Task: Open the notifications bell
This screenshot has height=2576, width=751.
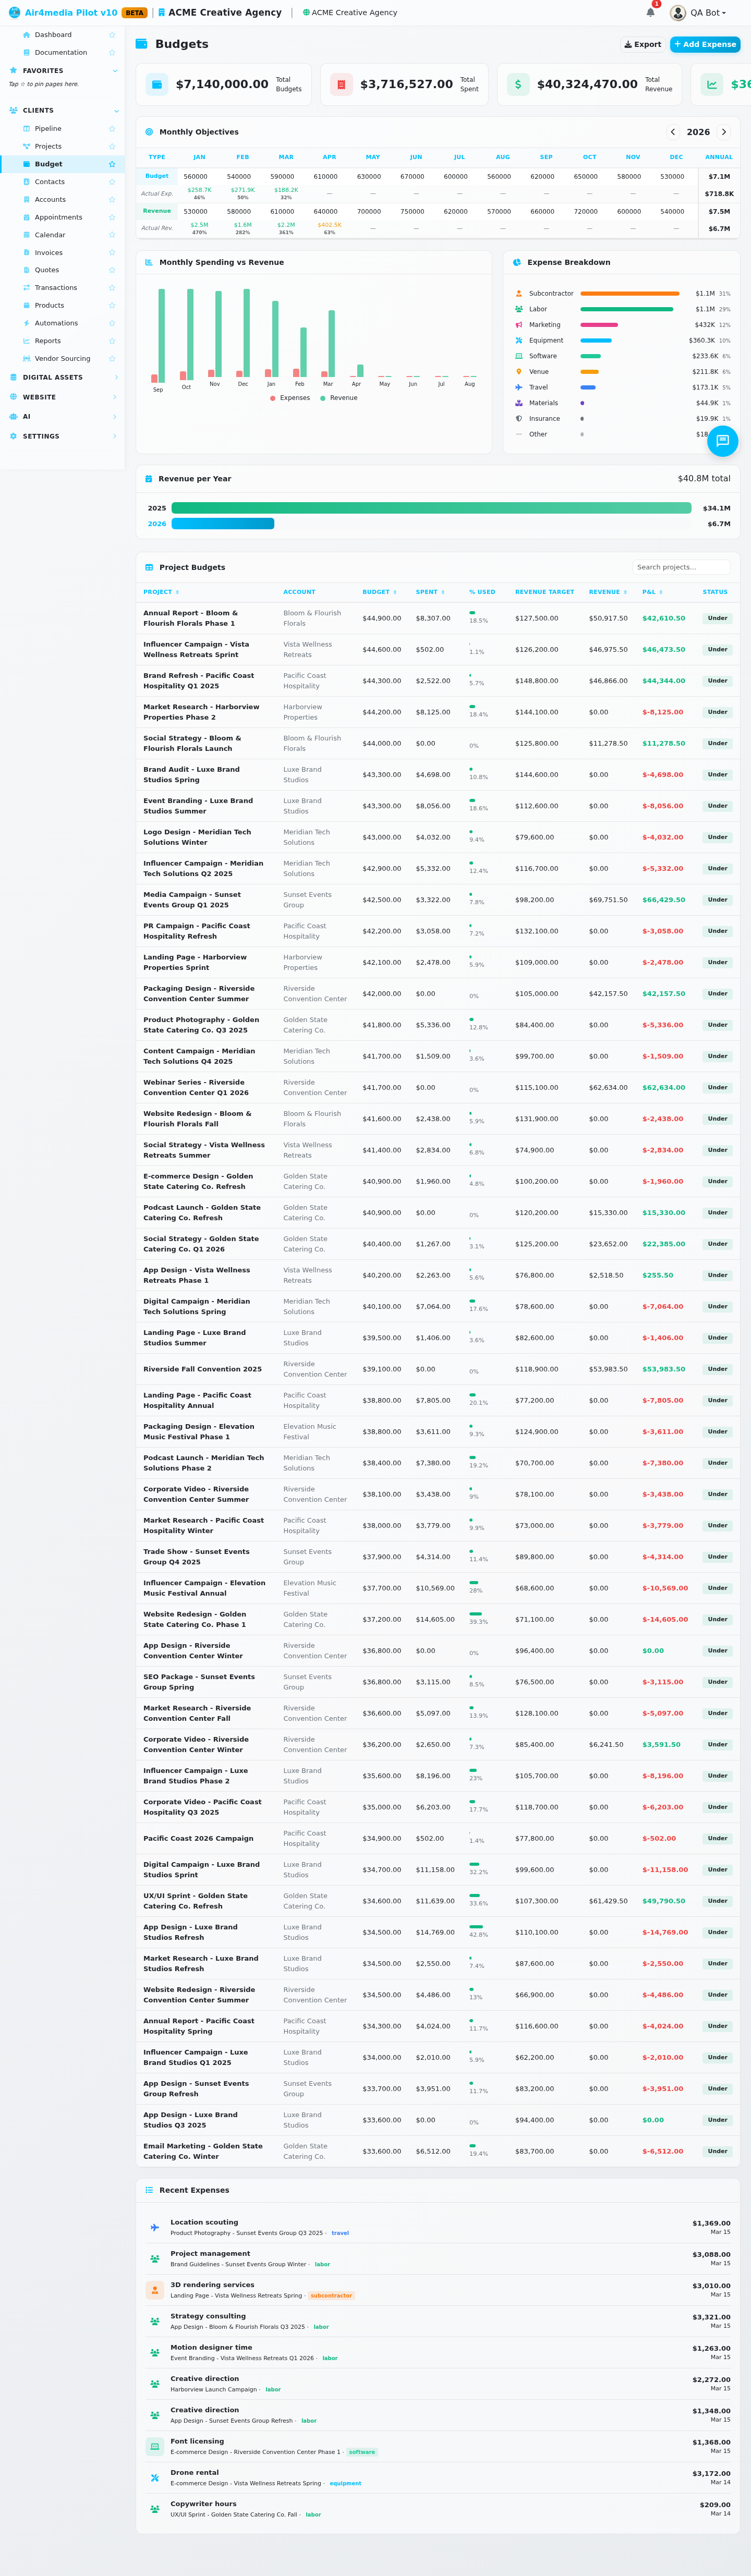Action: (650, 12)
